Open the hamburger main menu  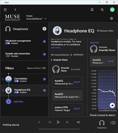click(5, 10)
